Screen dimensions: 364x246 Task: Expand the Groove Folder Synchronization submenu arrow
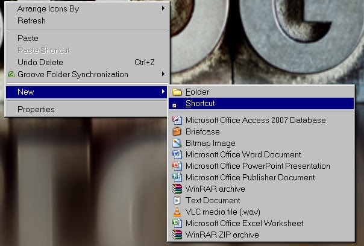[x=163, y=74]
